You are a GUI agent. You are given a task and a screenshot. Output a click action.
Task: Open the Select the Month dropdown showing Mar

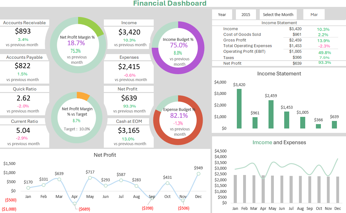(314, 14)
